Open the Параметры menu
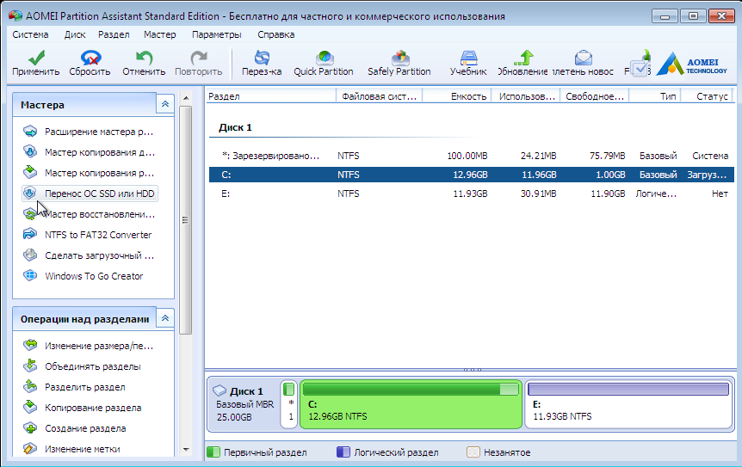The width and height of the screenshot is (742, 467). click(x=217, y=34)
